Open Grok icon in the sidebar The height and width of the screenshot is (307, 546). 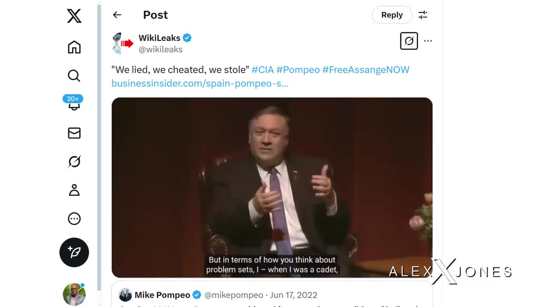click(x=74, y=162)
